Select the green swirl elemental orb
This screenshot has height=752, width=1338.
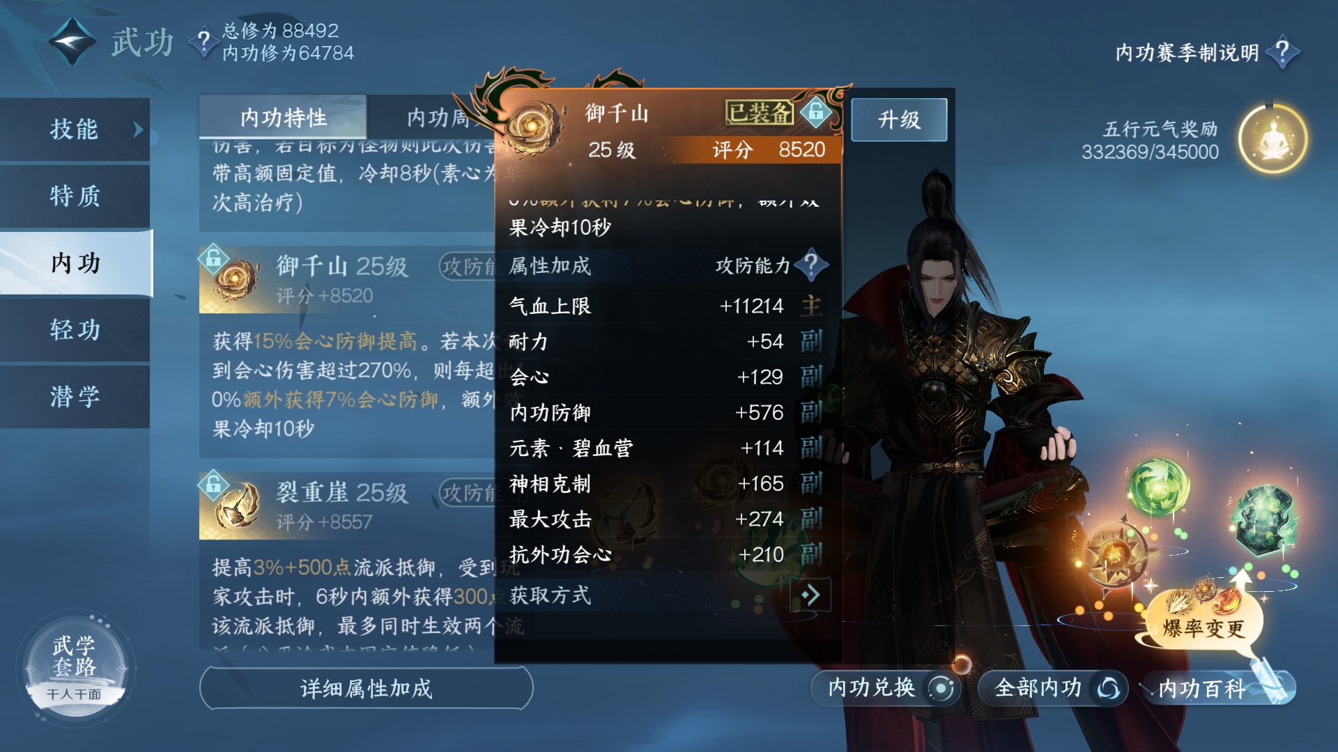[x=1158, y=487]
